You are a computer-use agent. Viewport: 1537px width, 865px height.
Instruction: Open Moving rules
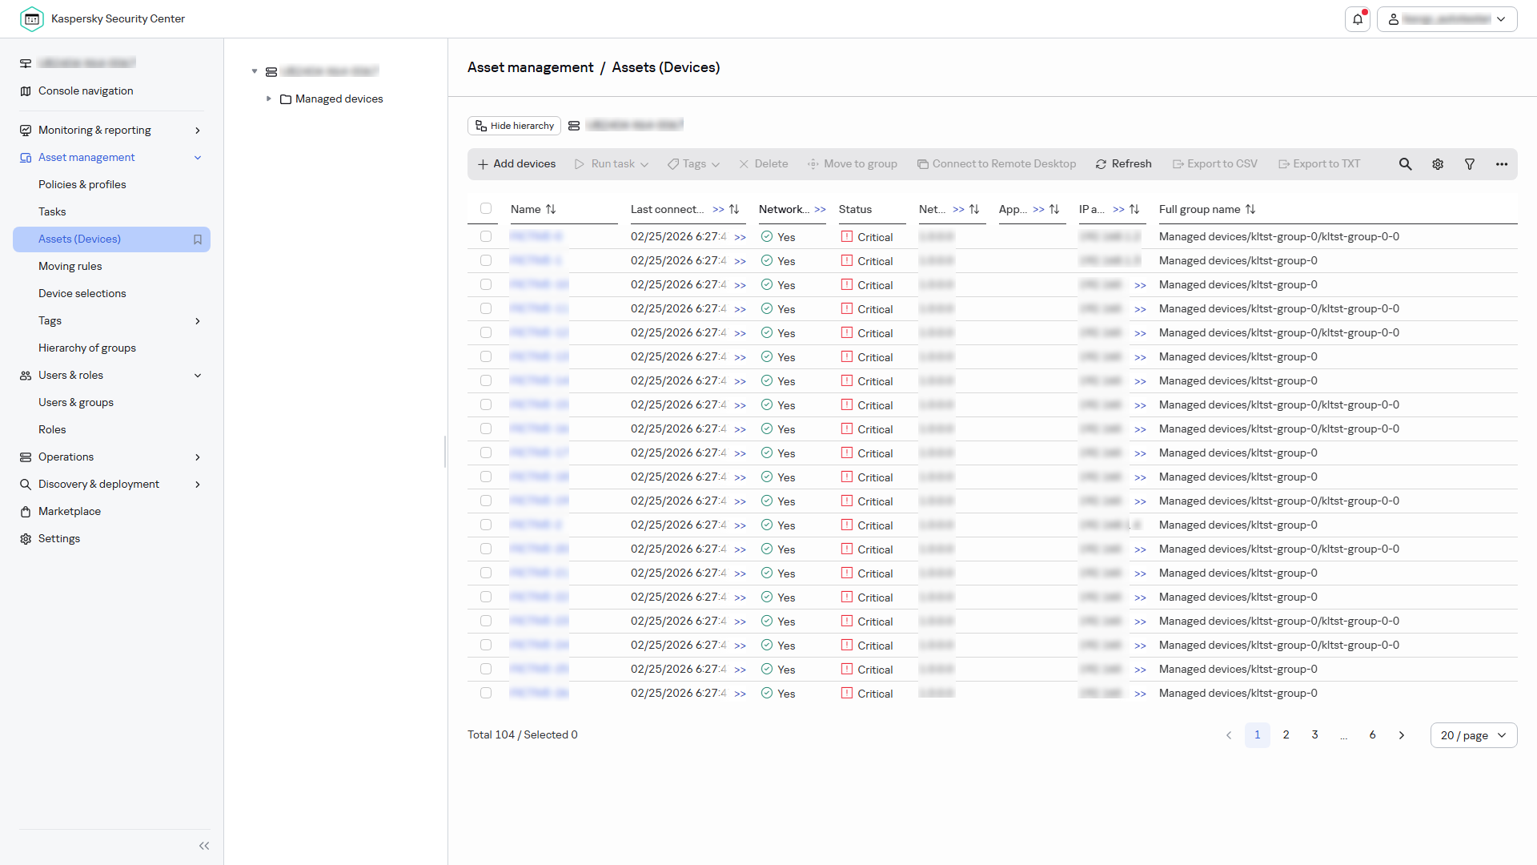[x=70, y=267]
